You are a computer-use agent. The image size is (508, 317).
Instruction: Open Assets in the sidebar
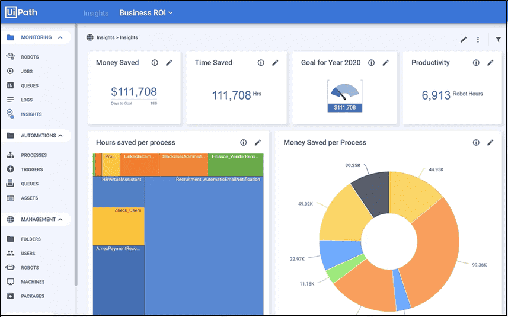point(30,198)
